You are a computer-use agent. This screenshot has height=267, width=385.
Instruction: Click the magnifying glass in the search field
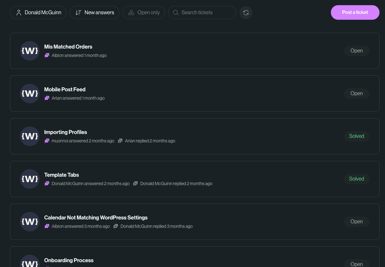pyautogui.click(x=176, y=13)
